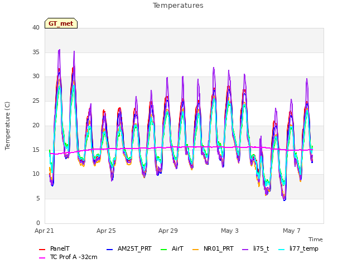357x268 pixels.
Task: Click the Apr 21 x-axis tick label
Action: pyautogui.click(x=44, y=231)
